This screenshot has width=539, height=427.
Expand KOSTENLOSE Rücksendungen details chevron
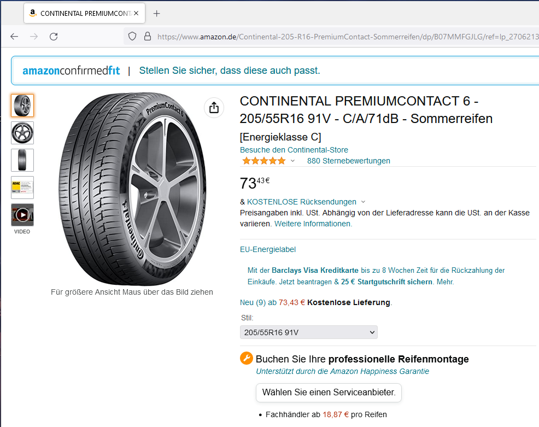coord(364,202)
